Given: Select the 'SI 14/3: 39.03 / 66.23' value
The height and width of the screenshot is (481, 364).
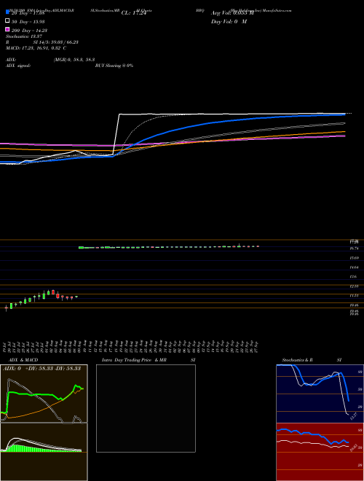Looking at the screenshot, I should (56, 42).
